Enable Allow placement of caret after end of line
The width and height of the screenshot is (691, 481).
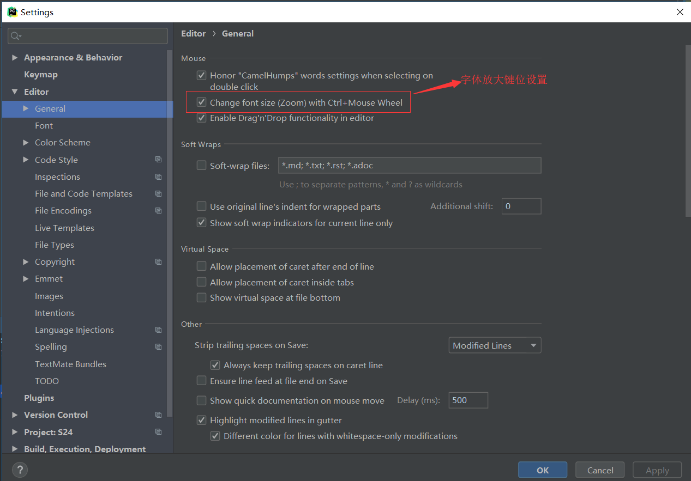202,266
